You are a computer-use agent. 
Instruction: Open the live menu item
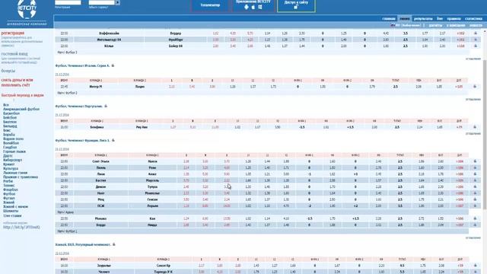tap(440, 18)
